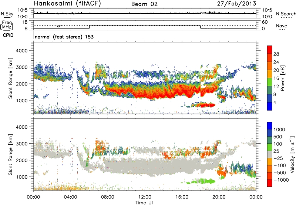This screenshot has width=296, height=205.
Task: Click the "Slant Range [km]" label of the velocity plot
Action: [10, 154]
